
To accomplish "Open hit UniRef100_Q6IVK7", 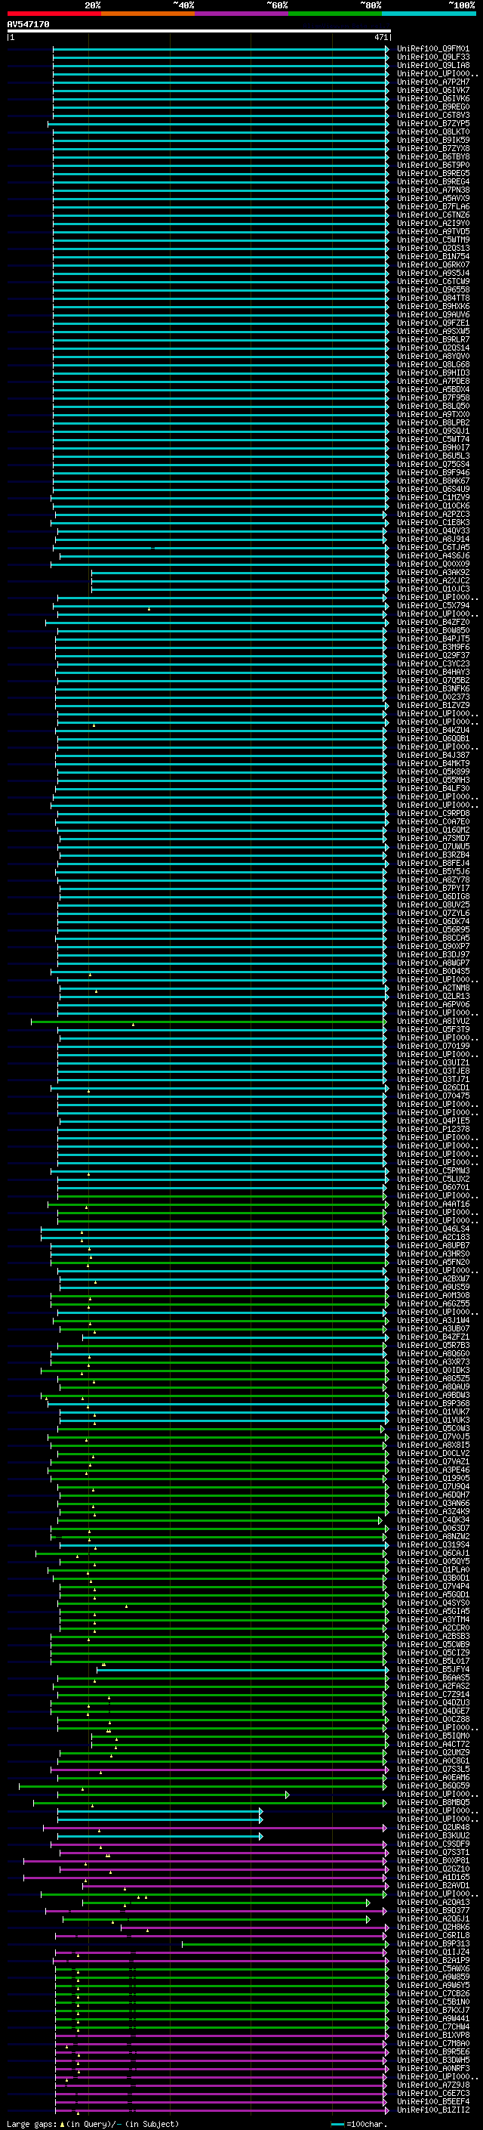I will pos(432,90).
